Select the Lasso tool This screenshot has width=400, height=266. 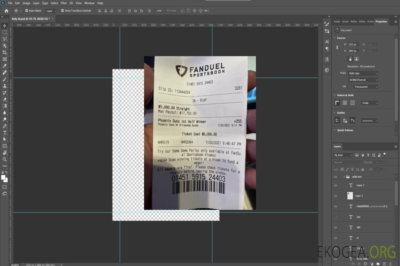(4, 39)
